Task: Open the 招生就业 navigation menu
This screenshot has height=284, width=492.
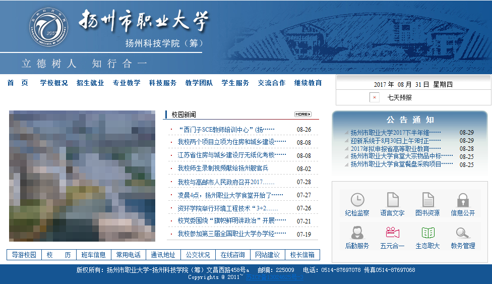Action: (90, 83)
